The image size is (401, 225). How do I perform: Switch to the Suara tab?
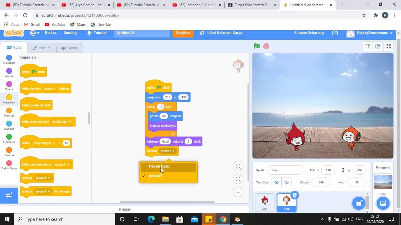click(69, 48)
